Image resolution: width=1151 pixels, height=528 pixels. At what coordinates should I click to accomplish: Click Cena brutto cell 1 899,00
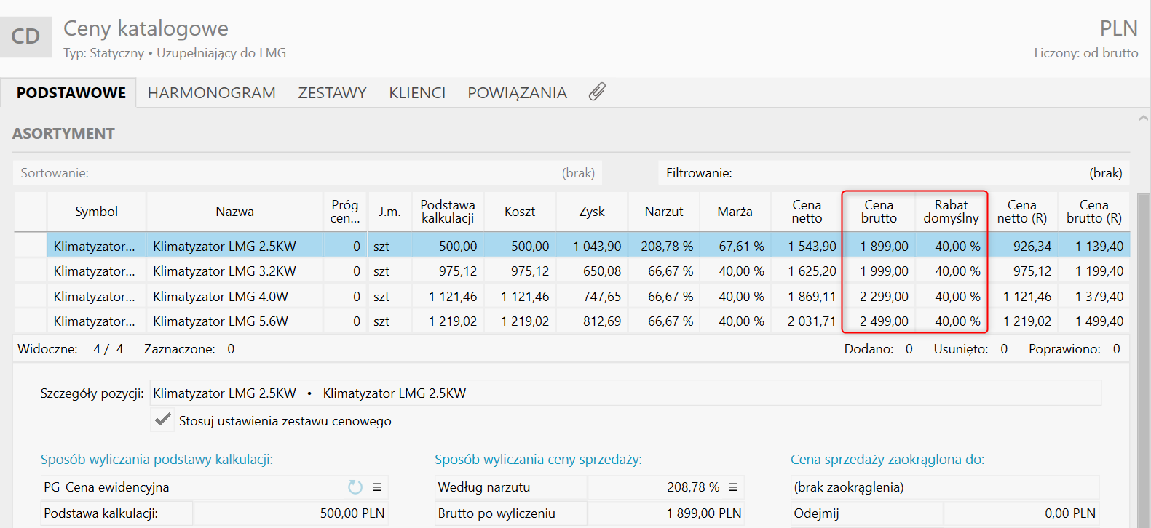(879, 246)
